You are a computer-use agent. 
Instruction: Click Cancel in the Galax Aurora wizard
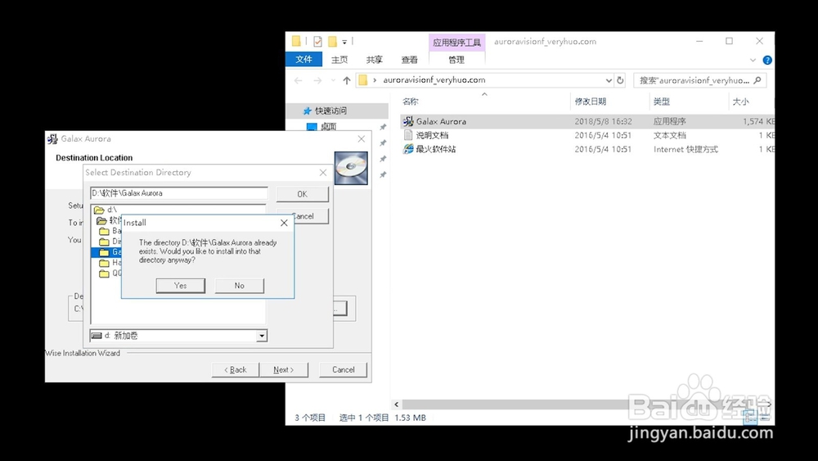(344, 369)
